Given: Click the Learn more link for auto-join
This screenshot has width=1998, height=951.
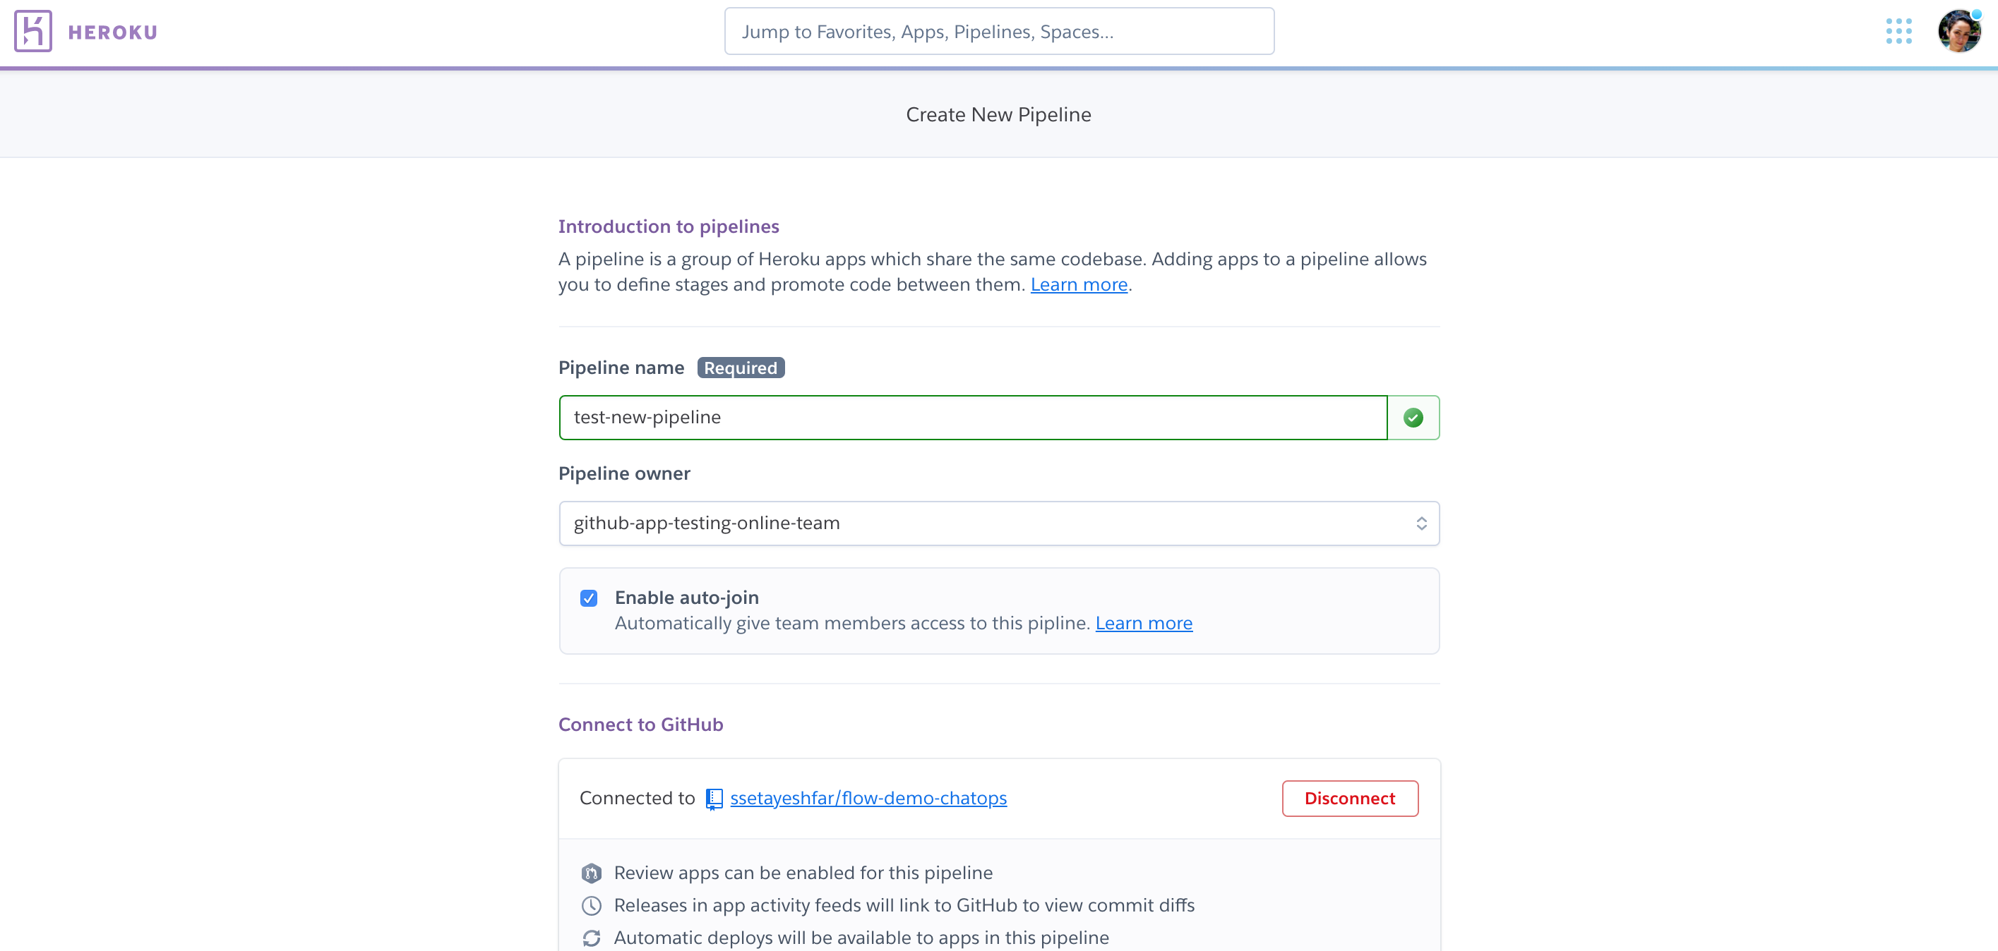Looking at the screenshot, I should click(1144, 622).
